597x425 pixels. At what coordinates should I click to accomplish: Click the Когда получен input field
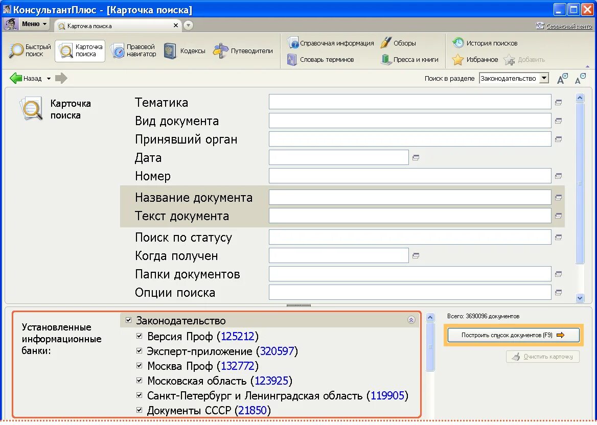(339, 255)
